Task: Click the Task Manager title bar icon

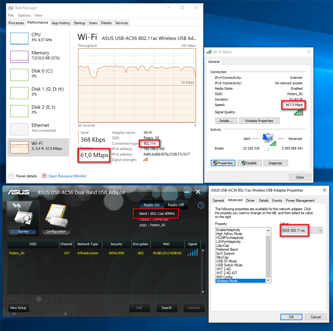Action: click(x=11, y=8)
